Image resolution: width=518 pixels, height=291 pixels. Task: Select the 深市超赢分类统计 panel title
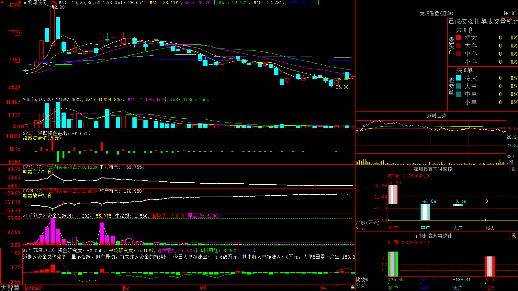(433, 236)
